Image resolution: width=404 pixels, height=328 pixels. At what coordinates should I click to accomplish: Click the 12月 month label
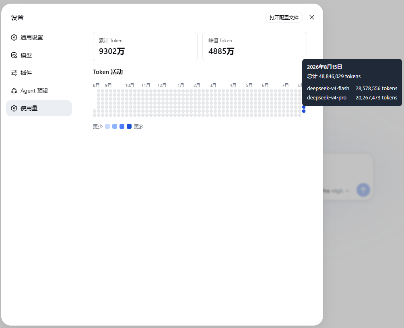click(162, 85)
